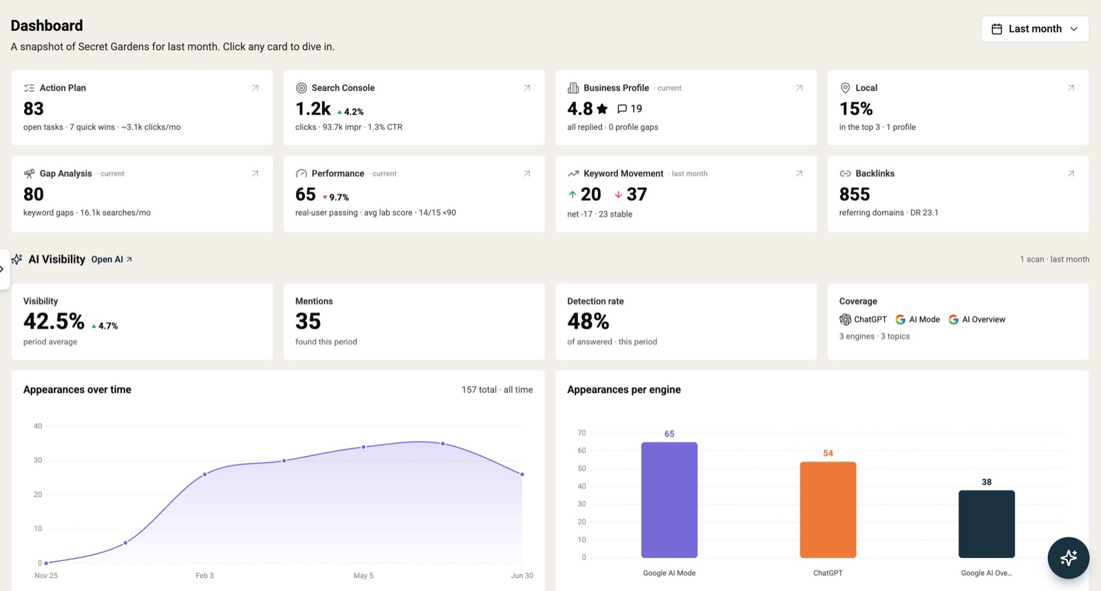
Task: Click the Keyword Movement trend line icon
Action: [573, 173]
